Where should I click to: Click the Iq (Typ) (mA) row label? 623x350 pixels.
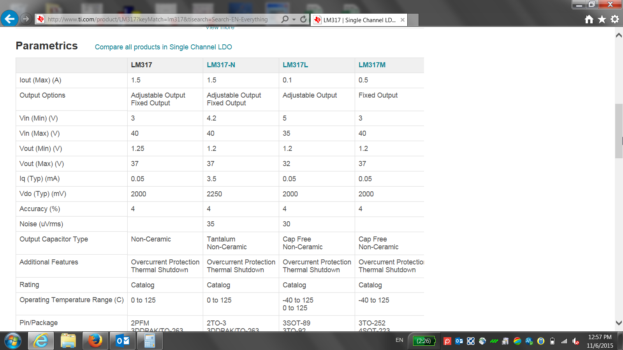point(40,179)
